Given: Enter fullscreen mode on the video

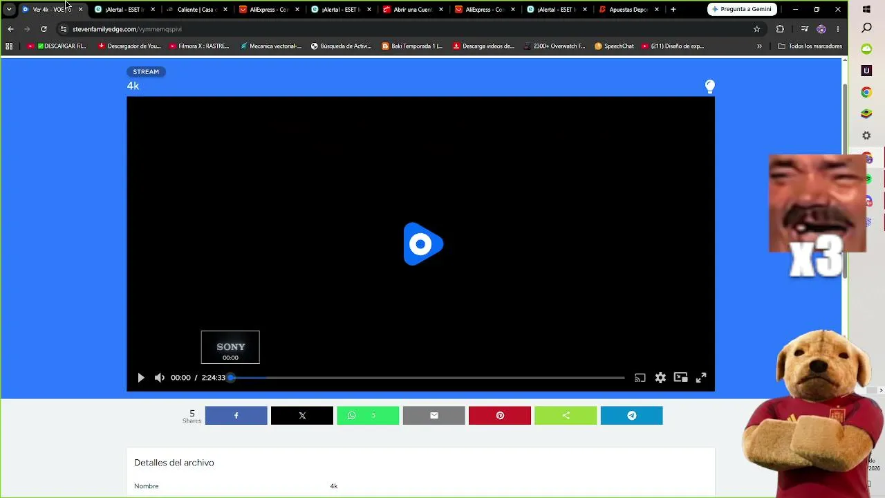Looking at the screenshot, I should click(701, 378).
